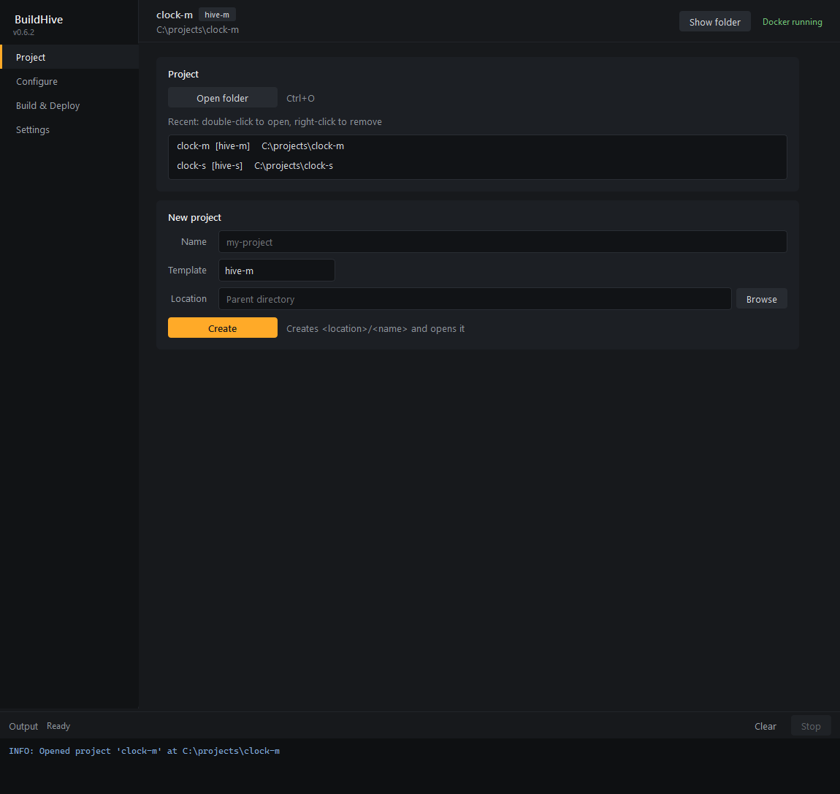Focus the Location parent directory field
The width and height of the screenshot is (840, 794).
475,298
